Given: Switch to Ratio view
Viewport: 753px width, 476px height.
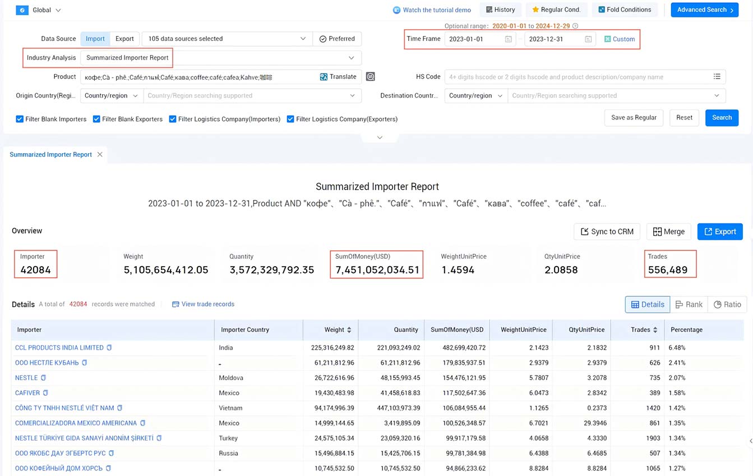Looking at the screenshot, I should (727, 304).
